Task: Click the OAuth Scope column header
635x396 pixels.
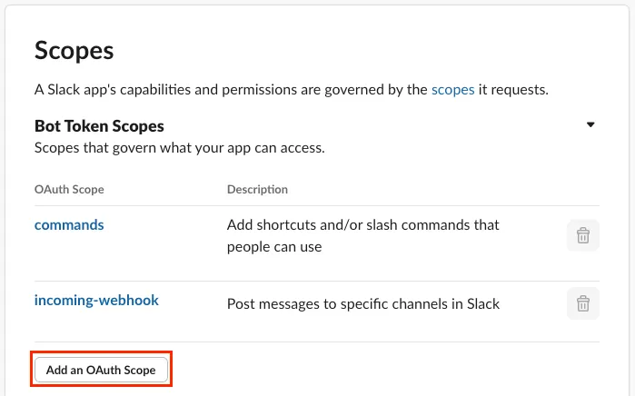Action: pyautogui.click(x=69, y=190)
